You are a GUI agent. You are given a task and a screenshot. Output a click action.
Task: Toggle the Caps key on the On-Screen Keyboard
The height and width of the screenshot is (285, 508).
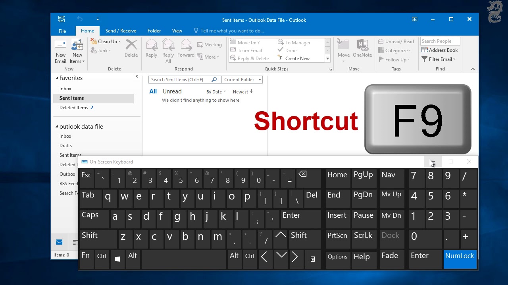(94, 219)
